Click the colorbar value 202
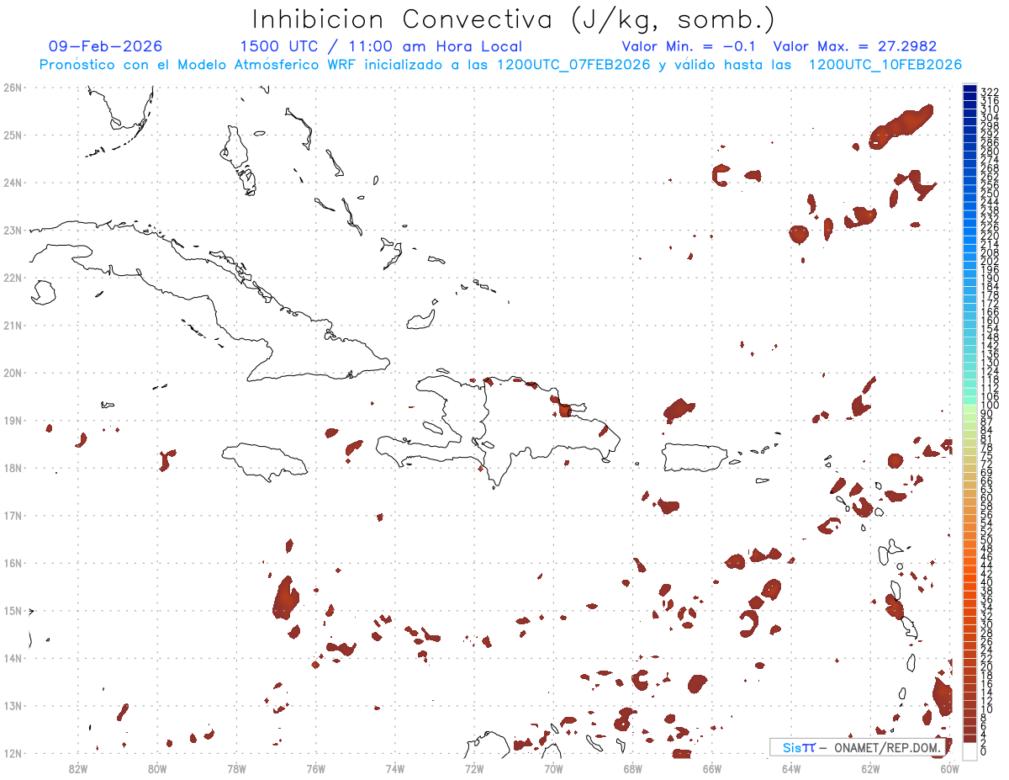Image resolution: width=1009 pixels, height=780 pixels. [990, 262]
